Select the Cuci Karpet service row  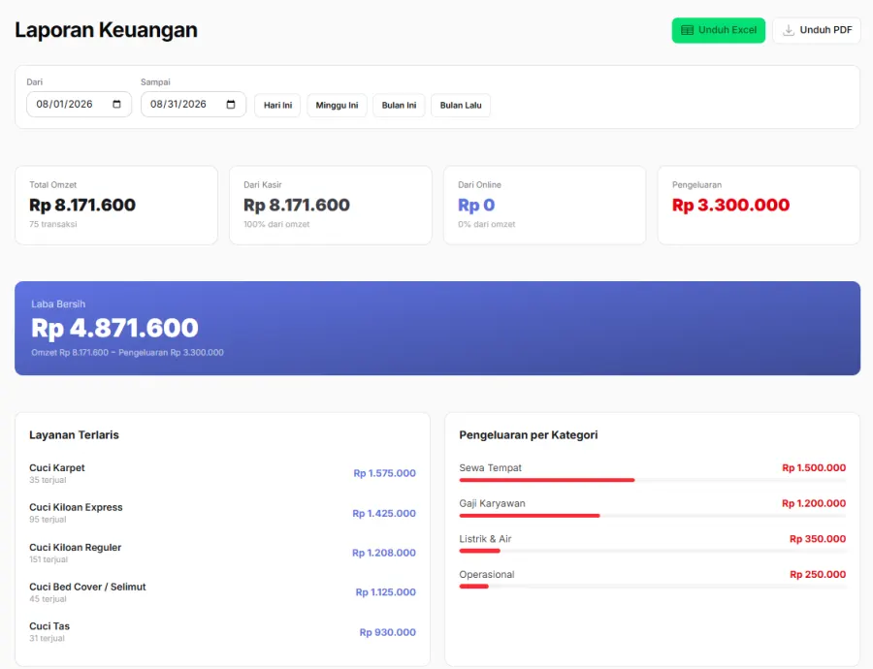pos(222,473)
